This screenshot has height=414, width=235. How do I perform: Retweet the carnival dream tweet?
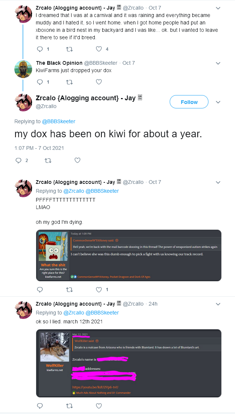pyautogui.click(x=69, y=49)
